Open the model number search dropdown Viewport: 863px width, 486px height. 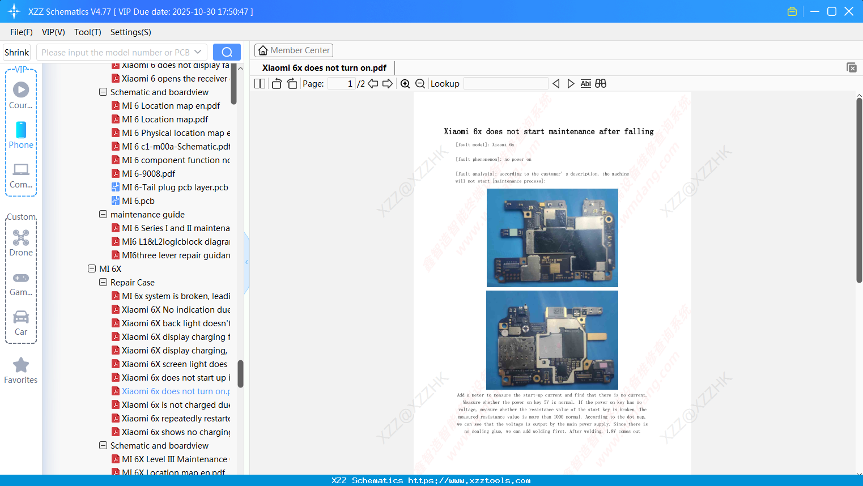pyautogui.click(x=198, y=52)
